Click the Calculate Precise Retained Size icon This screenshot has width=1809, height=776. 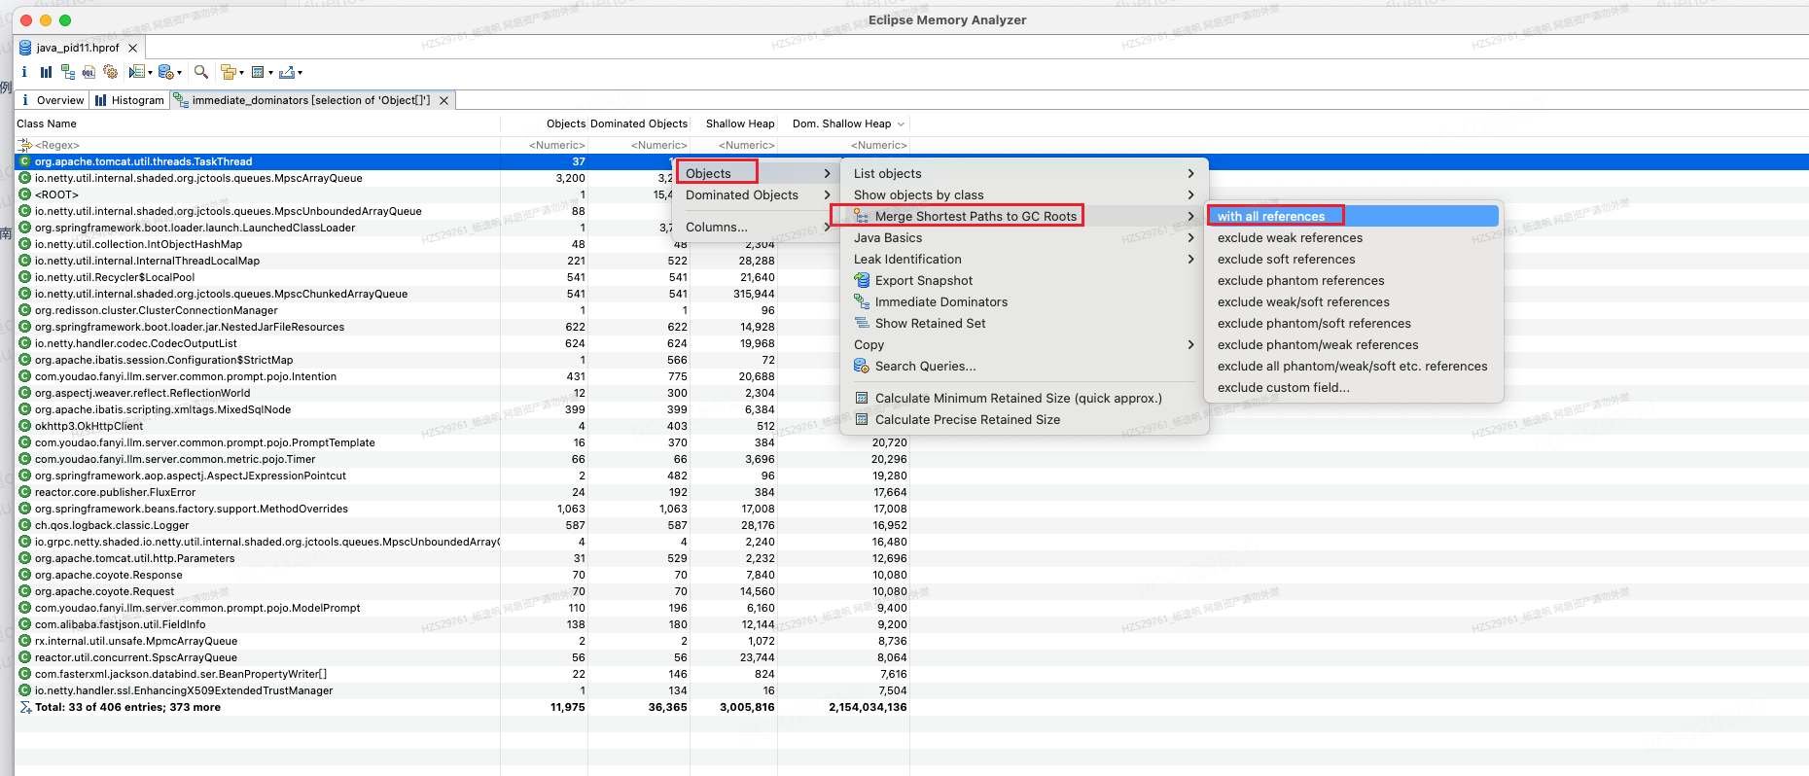(x=862, y=419)
